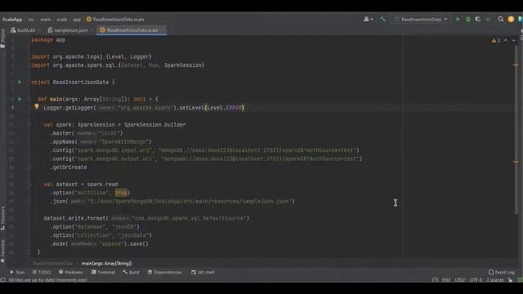Image resolution: width=523 pixels, height=294 pixels.
Task: Click the main breadcrumb segment
Action: [46, 20]
